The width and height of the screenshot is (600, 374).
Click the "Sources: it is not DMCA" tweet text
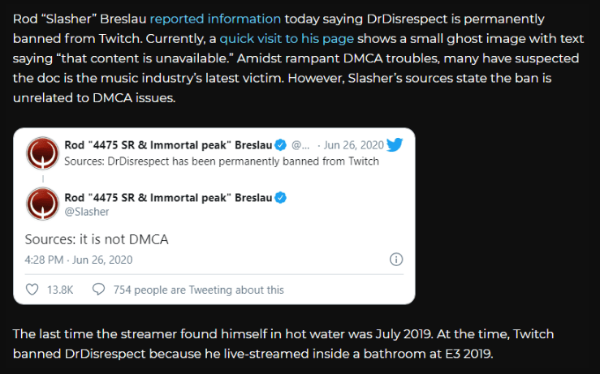97,239
